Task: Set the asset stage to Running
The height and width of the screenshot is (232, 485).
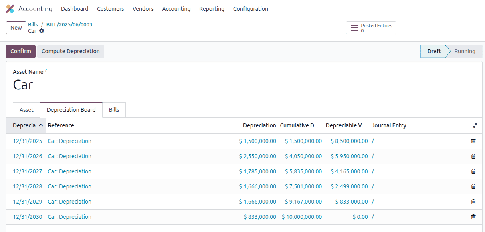Action: click(464, 51)
